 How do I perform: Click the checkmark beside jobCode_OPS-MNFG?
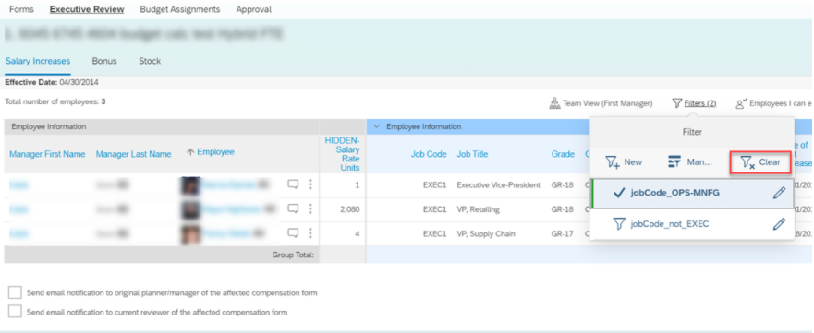(x=618, y=193)
